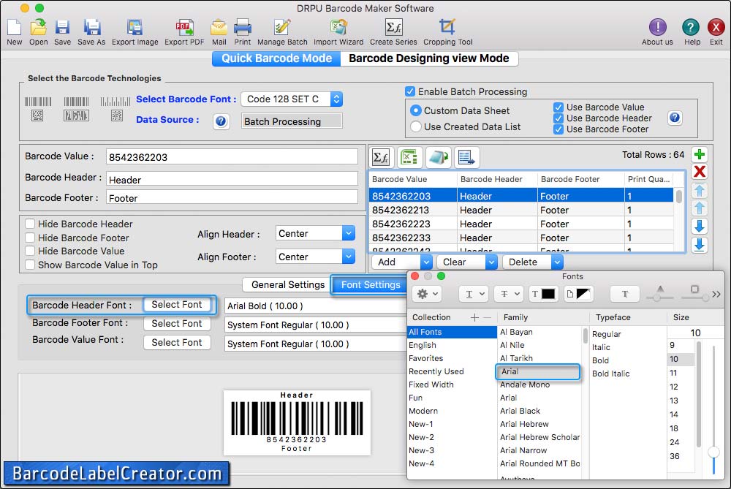The width and height of the screenshot is (731, 489).
Task: Launch the Import Wizard icon
Action: click(x=338, y=28)
